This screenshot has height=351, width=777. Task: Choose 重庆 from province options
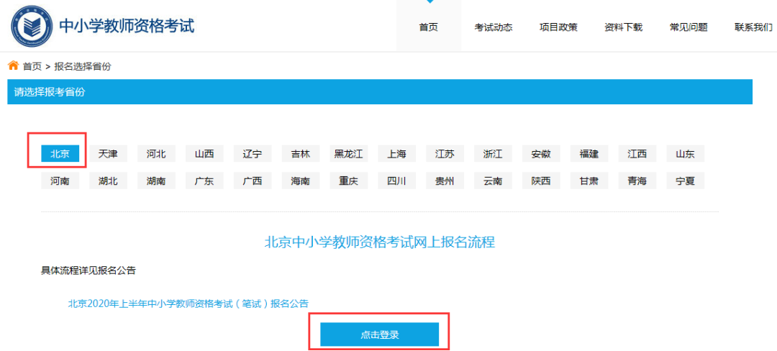[x=349, y=181]
